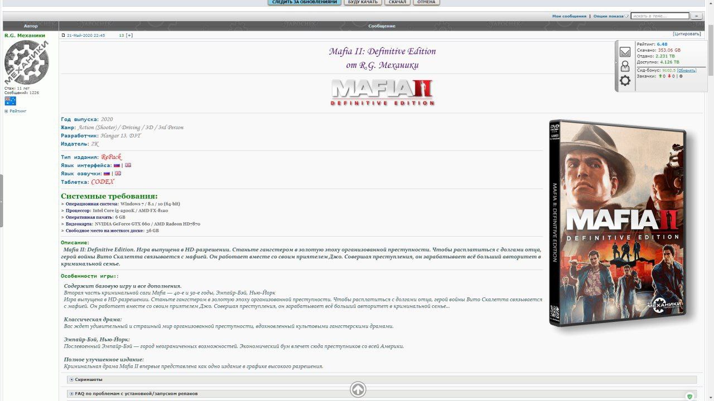This screenshot has height=401, width=714.
Task: Click post number 13 link
Action: [122, 35]
